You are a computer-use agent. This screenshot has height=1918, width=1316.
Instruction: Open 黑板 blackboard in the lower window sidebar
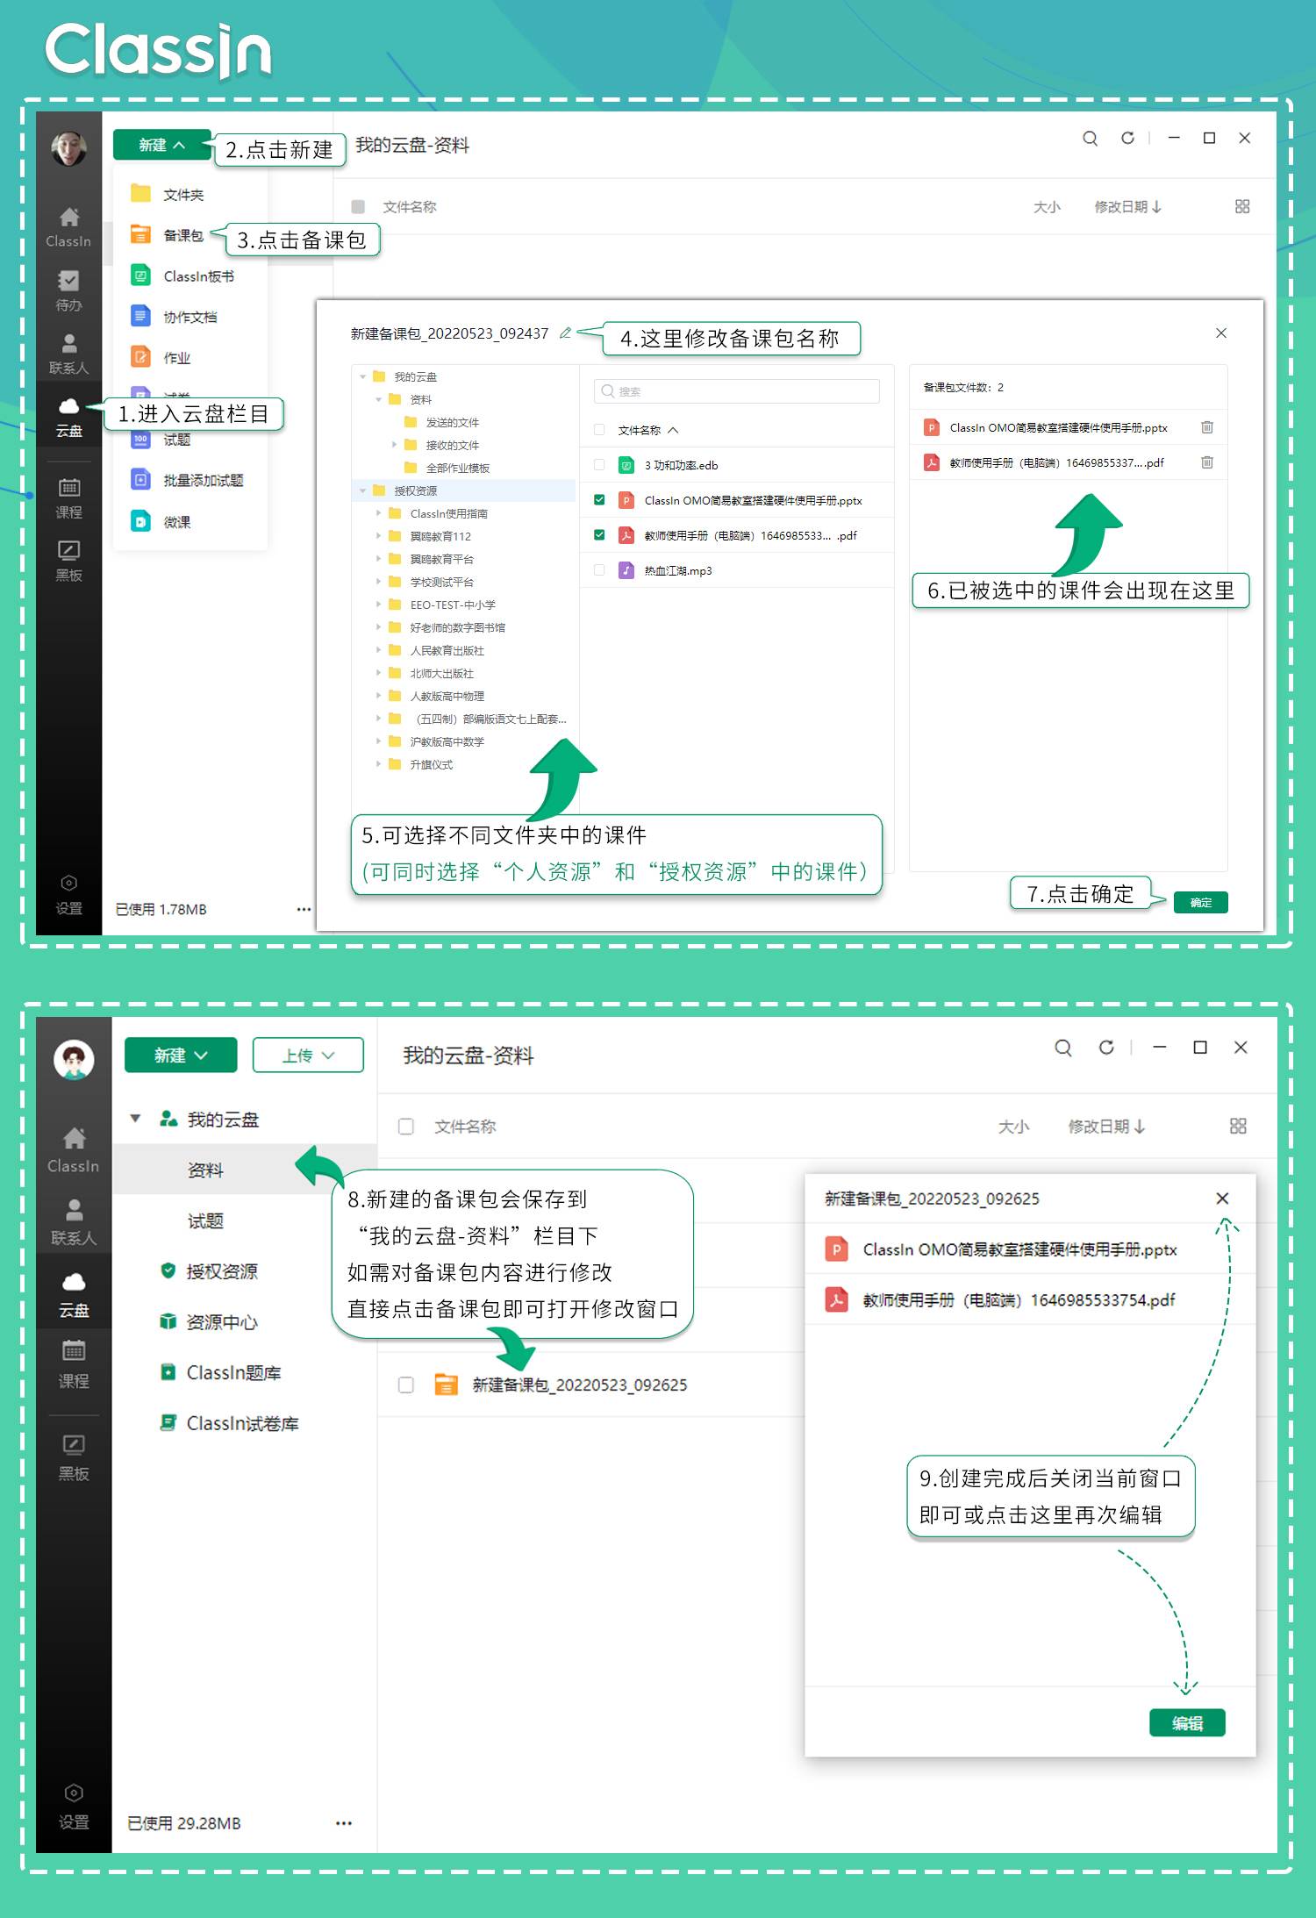[x=74, y=1457]
